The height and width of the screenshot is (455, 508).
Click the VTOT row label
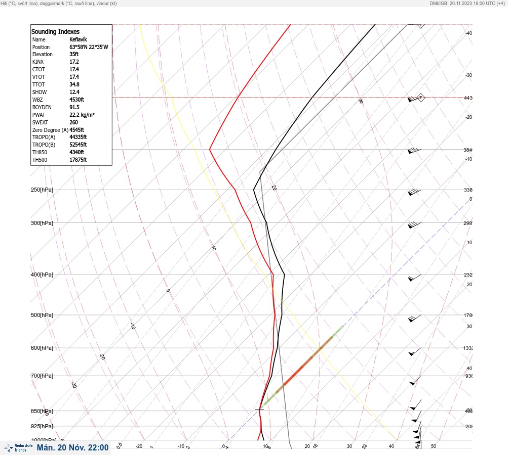tap(38, 77)
